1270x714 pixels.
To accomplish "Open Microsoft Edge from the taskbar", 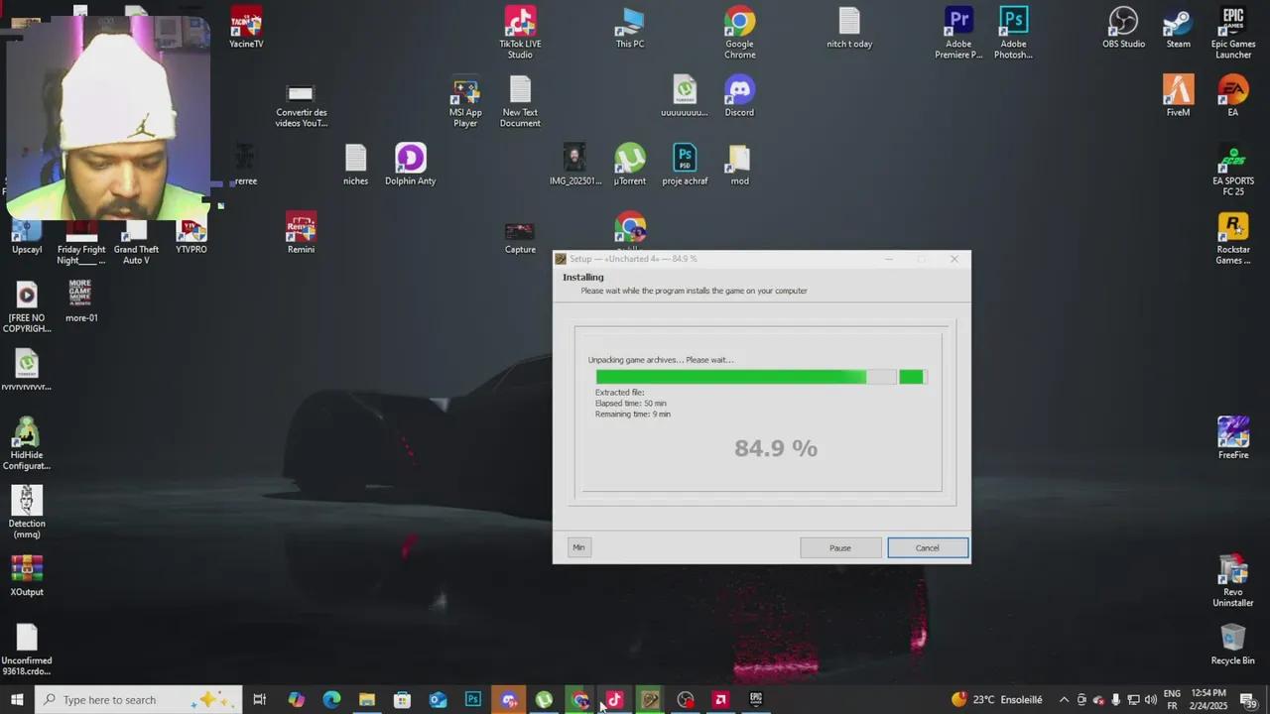I will [x=331, y=700].
